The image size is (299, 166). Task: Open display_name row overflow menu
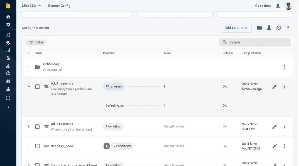284,146
